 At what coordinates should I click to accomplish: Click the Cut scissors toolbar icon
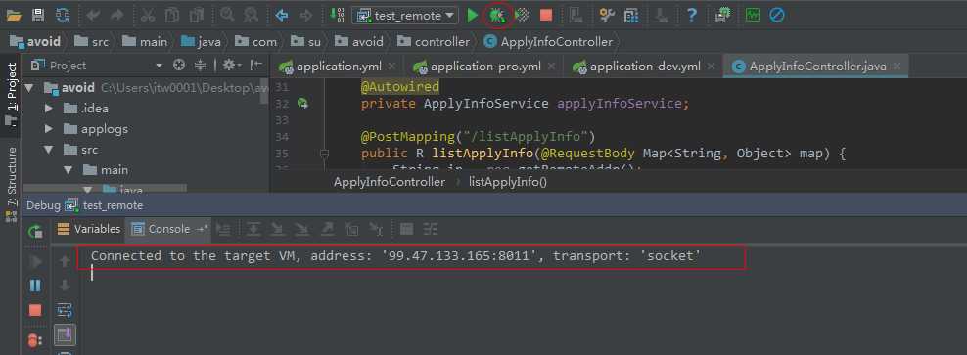tap(148, 15)
